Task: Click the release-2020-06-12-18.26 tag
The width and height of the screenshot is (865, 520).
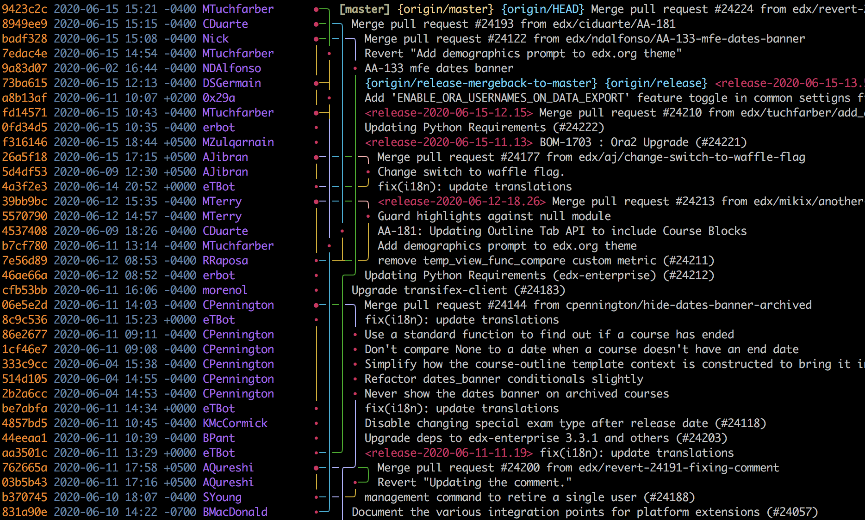Action: 461,202
